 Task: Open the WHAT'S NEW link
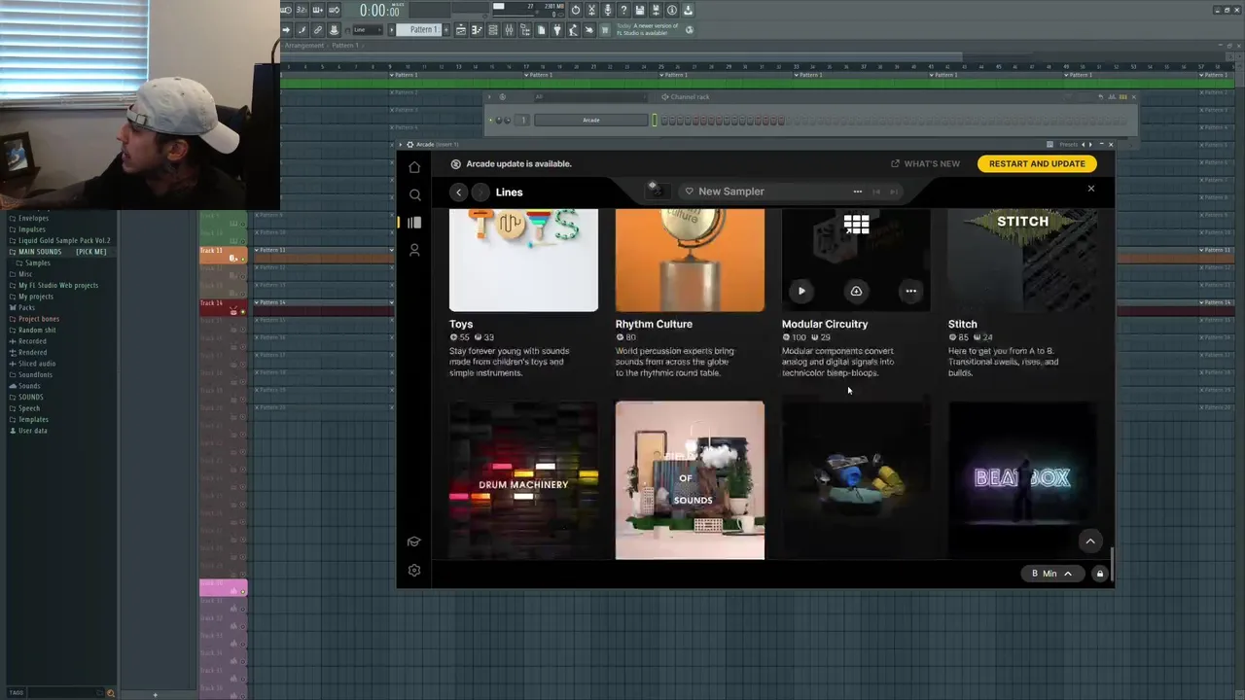coord(925,163)
